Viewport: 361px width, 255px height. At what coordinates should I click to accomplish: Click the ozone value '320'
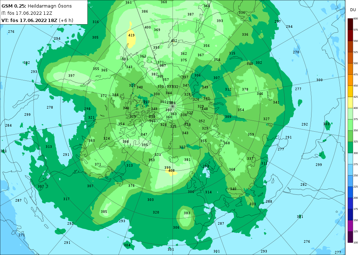pyautogui.click(x=156, y=212)
